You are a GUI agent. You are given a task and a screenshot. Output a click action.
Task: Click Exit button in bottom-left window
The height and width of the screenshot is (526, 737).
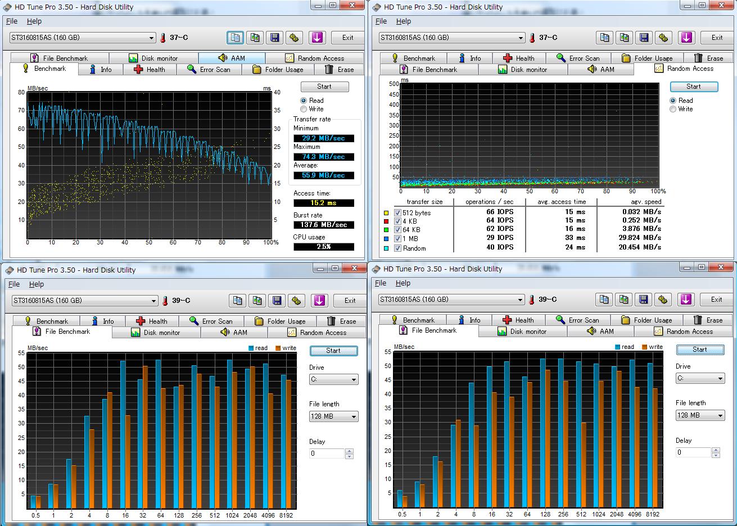pos(350,301)
